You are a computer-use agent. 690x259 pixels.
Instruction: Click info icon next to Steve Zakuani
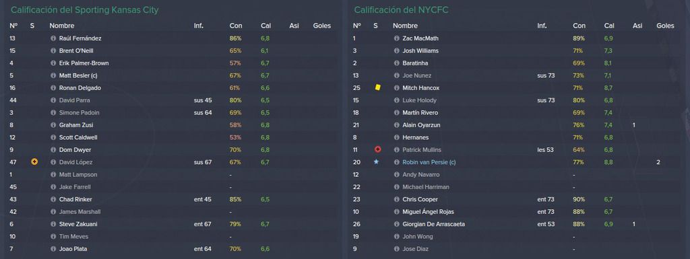coord(54,224)
